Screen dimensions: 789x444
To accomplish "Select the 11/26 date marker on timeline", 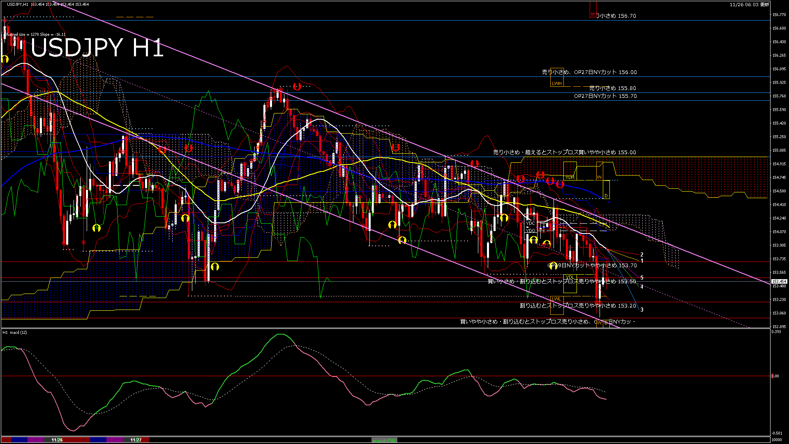I will tap(57, 440).
